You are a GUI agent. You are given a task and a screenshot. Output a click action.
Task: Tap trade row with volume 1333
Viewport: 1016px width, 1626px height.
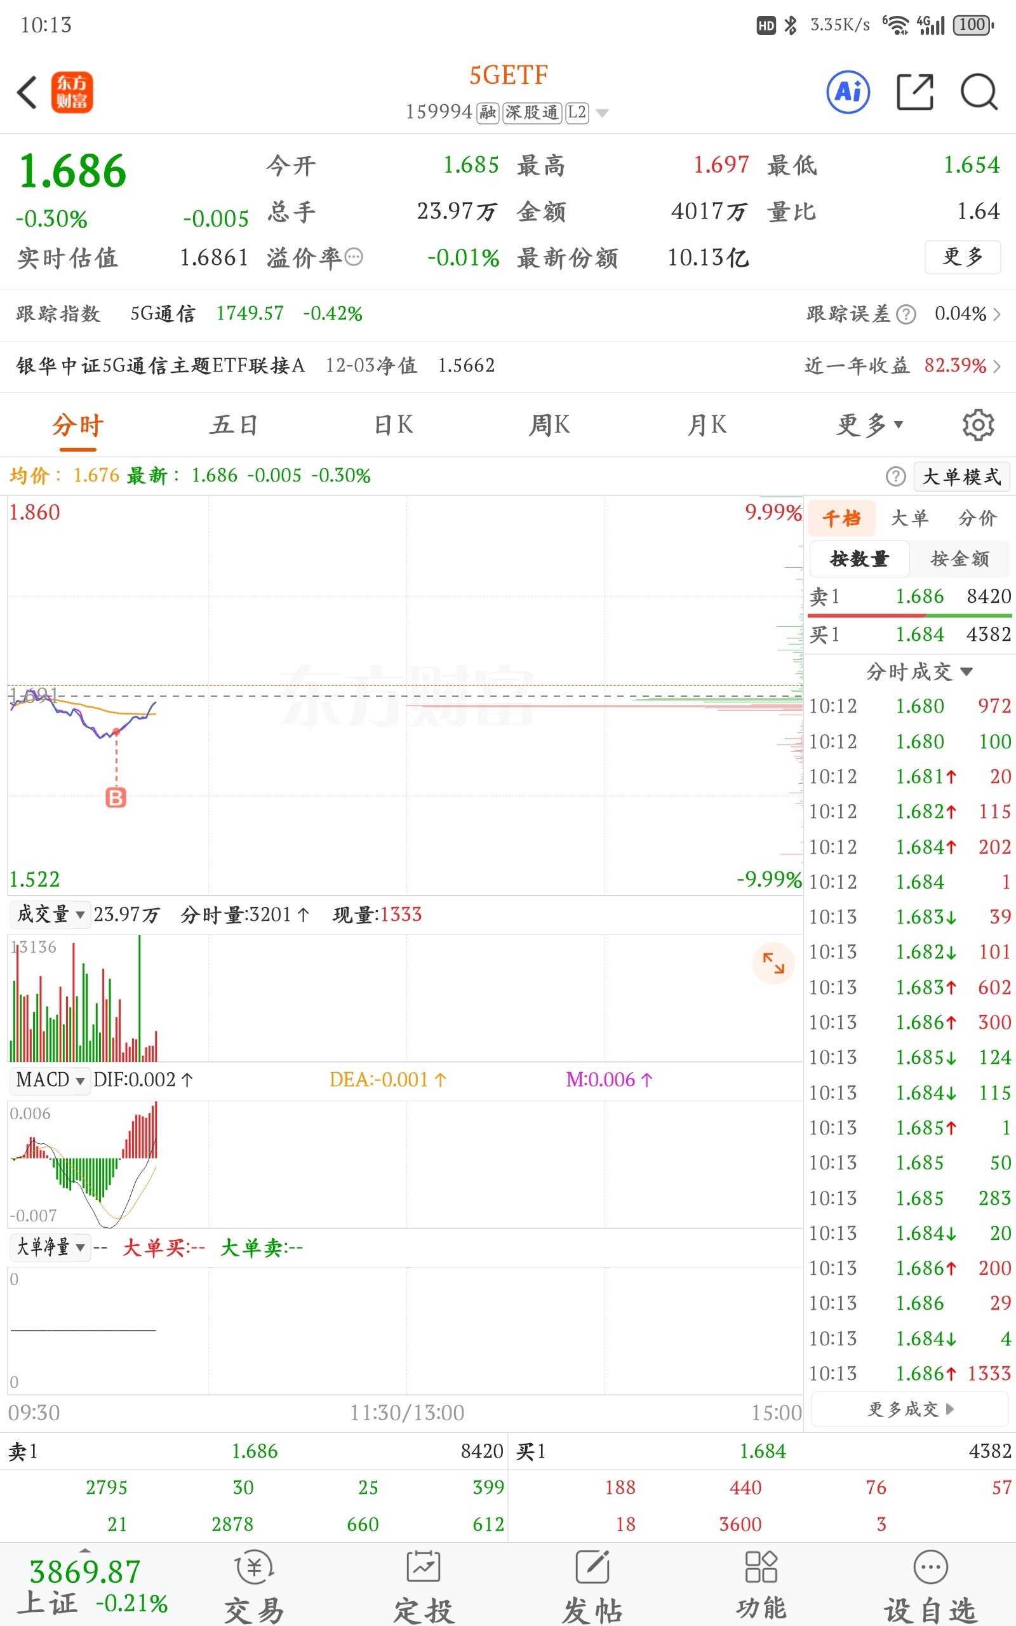tap(910, 1373)
